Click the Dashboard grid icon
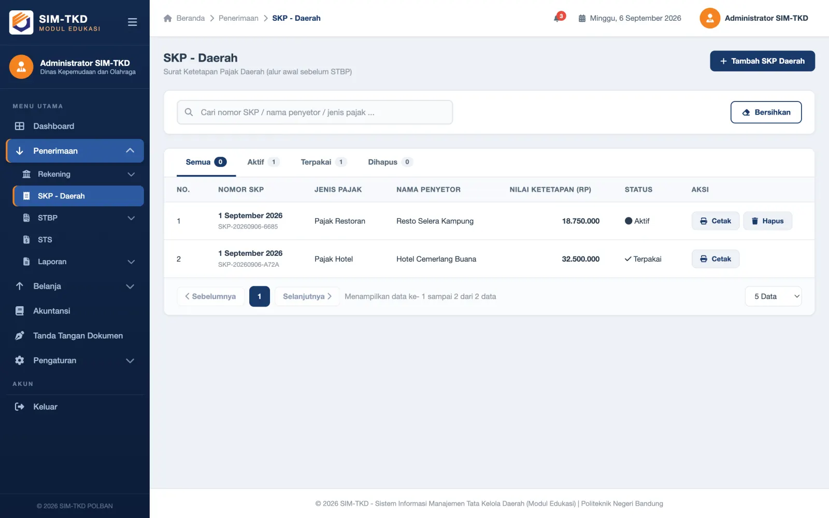Screen dimensions: 829x518 coord(20,126)
